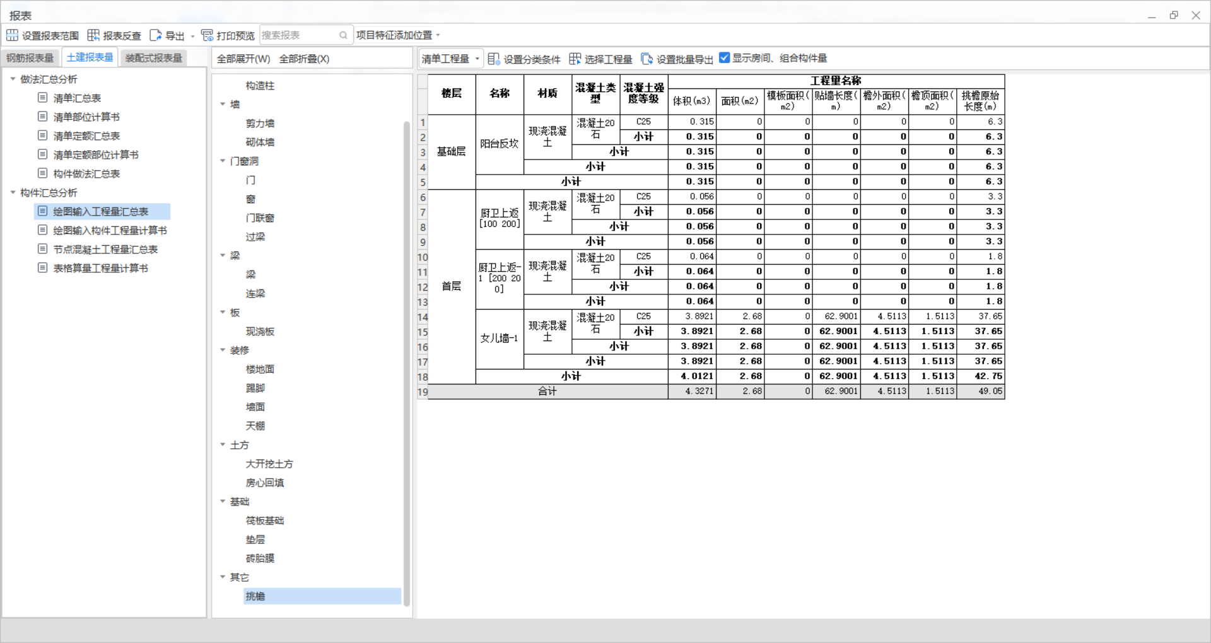
Task: Click the 报表反查 button label
Action: pyautogui.click(x=122, y=36)
